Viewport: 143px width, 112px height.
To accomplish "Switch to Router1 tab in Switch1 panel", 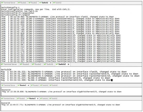I will point(22,3).
